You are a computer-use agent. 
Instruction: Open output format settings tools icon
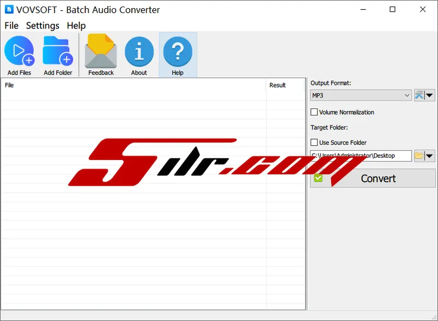point(419,95)
